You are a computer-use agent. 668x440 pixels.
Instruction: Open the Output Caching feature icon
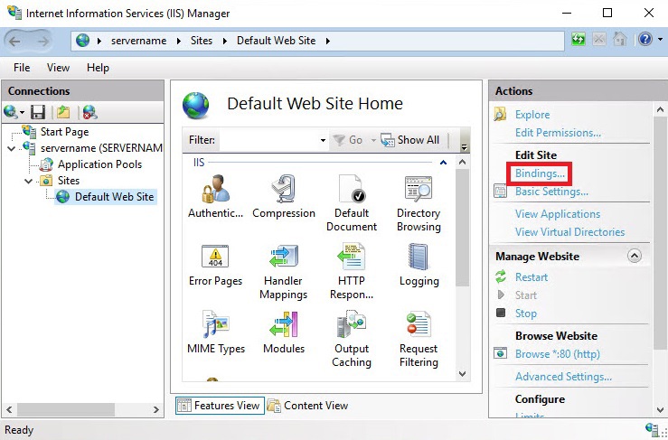click(352, 323)
